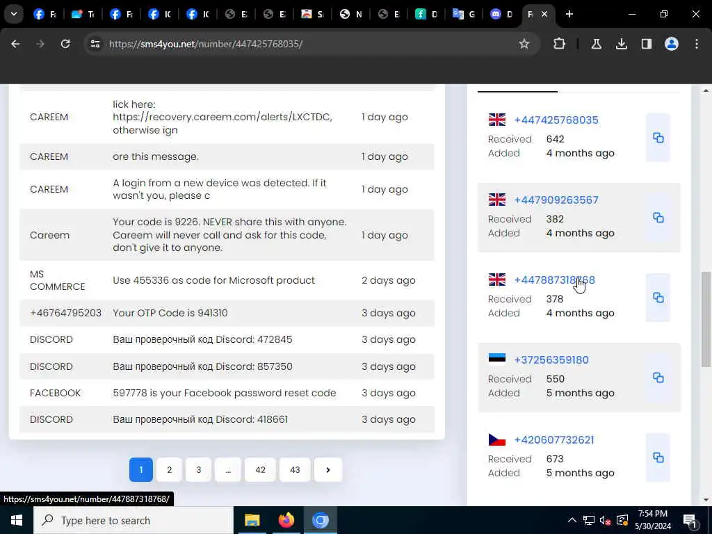The height and width of the screenshot is (534, 712).
Task: Go to page 2 of messages
Action: point(170,470)
